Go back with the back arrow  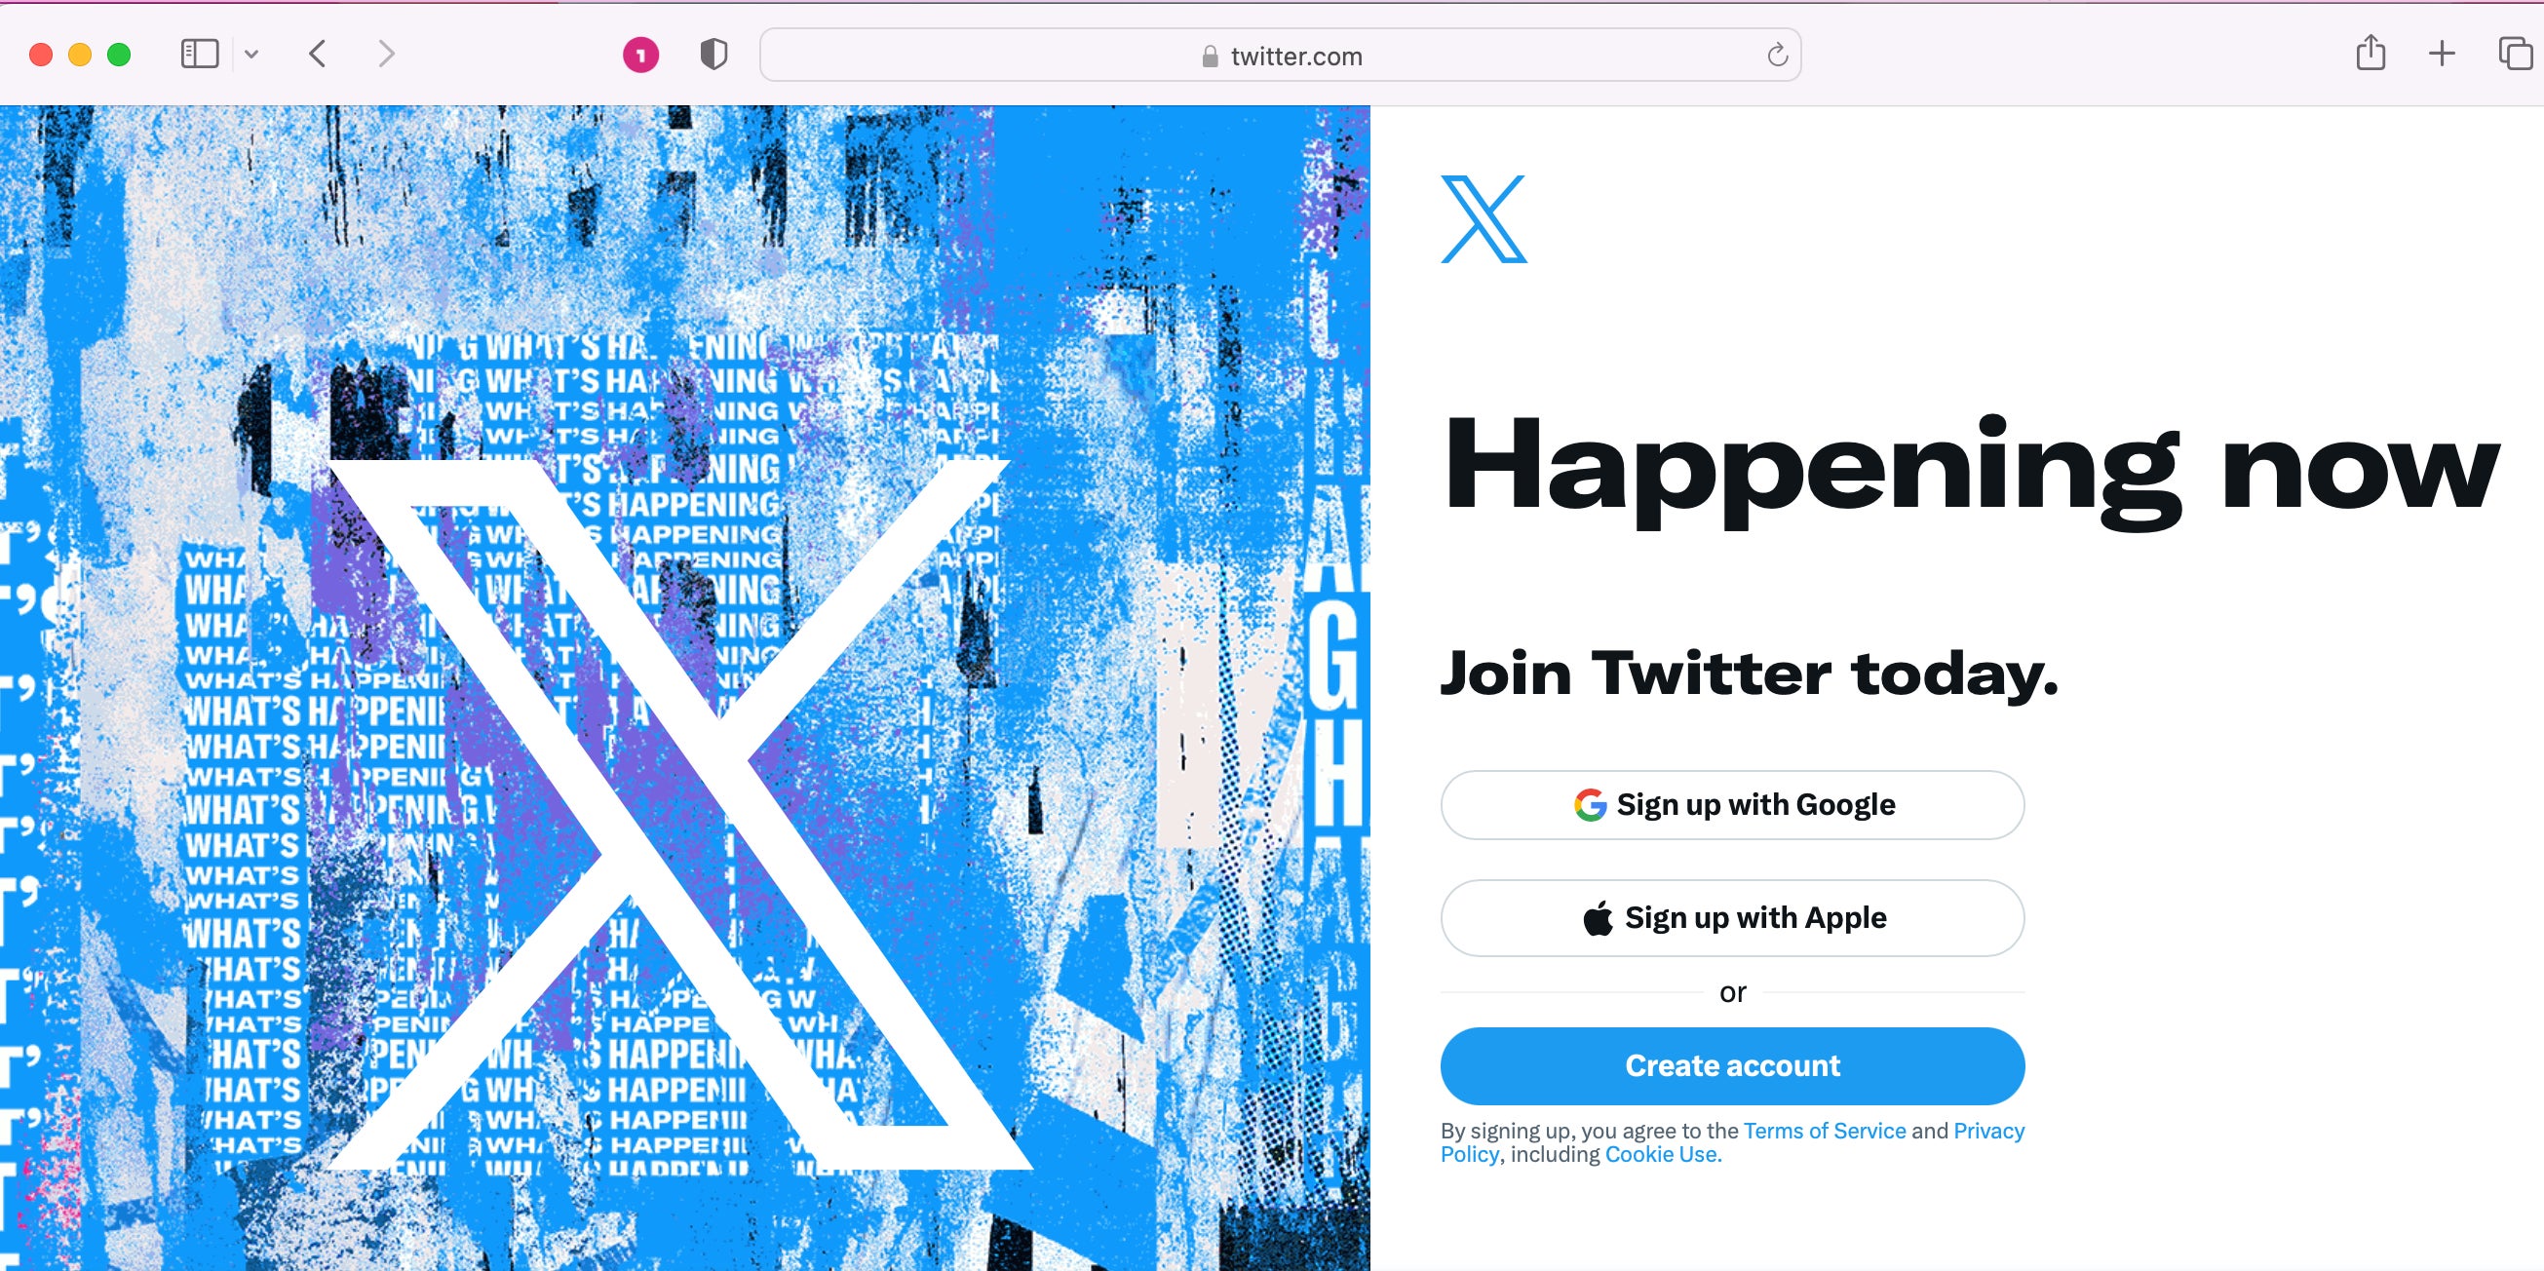[317, 54]
